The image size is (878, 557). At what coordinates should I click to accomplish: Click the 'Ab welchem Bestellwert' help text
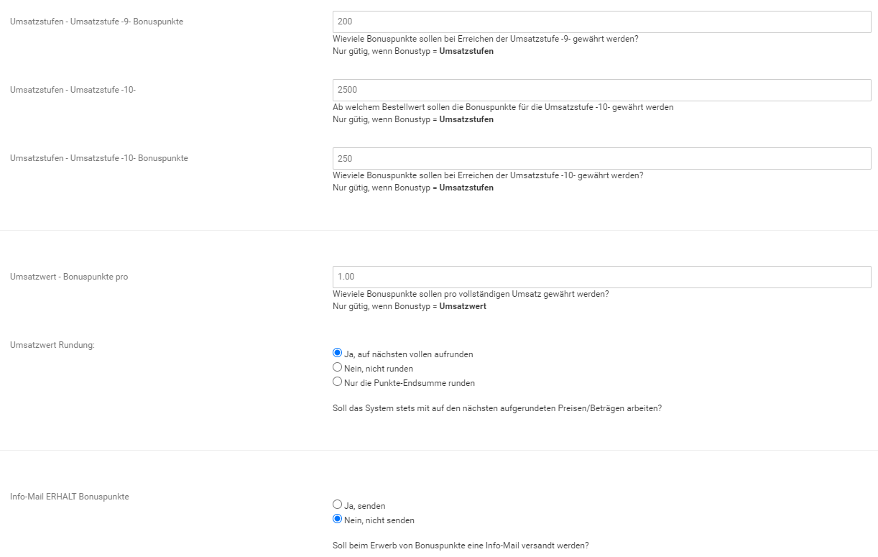pyautogui.click(x=503, y=107)
